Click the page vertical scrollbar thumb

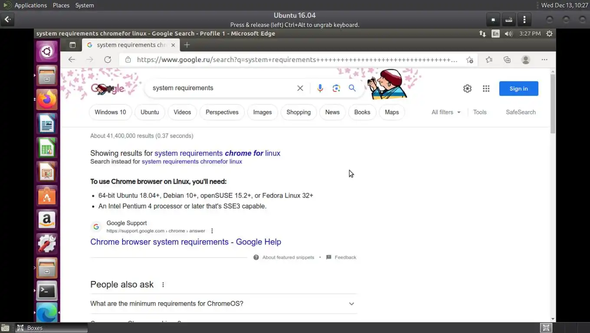pyautogui.click(x=553, y=104)
